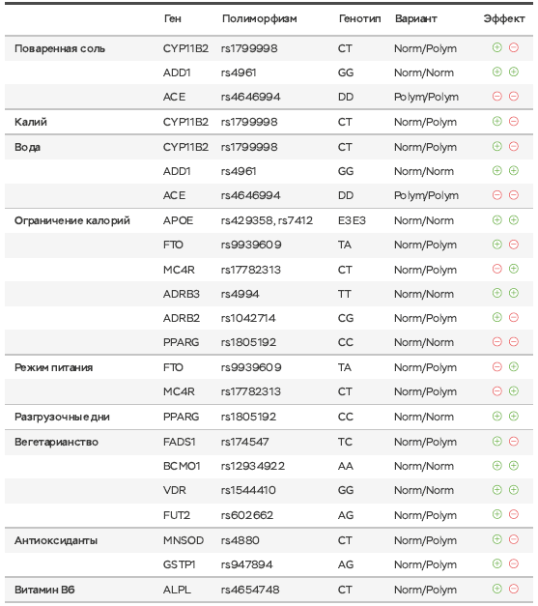Click the red minus icon in ADRB2 row
This screenshot has height=606, width=538.
514,317
